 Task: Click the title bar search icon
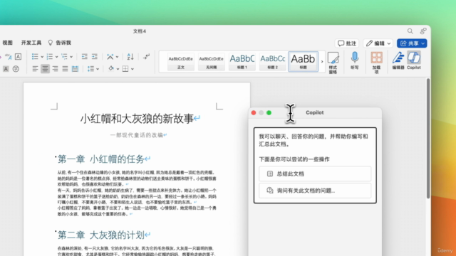(410, 31)
